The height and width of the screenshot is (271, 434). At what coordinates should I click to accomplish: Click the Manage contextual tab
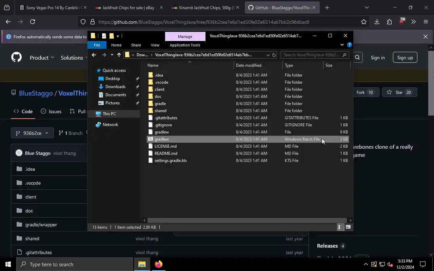(x=185, y=36)
